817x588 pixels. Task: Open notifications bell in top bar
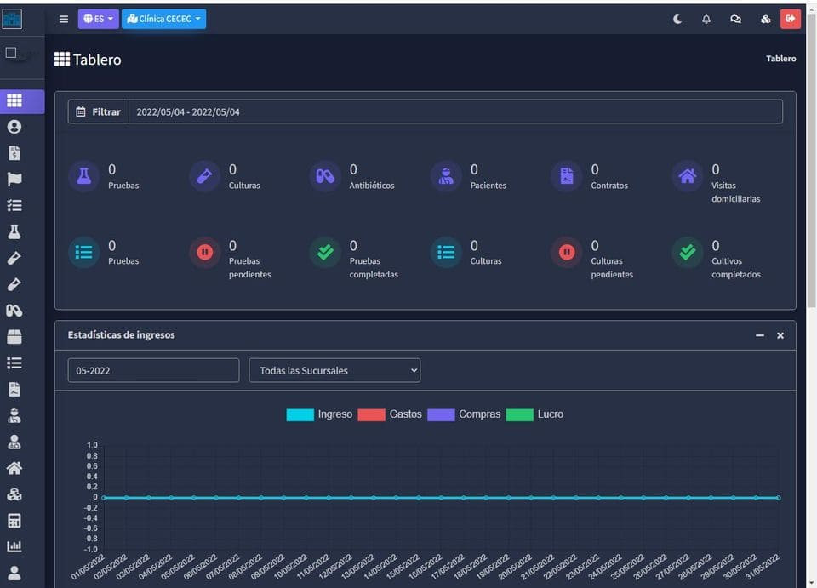pyautogui.click(x=706, y=19)
